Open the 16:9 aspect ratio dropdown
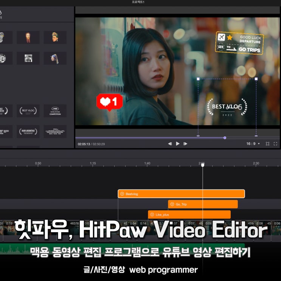This screenshot has height=281, width=281. [253, 144]
